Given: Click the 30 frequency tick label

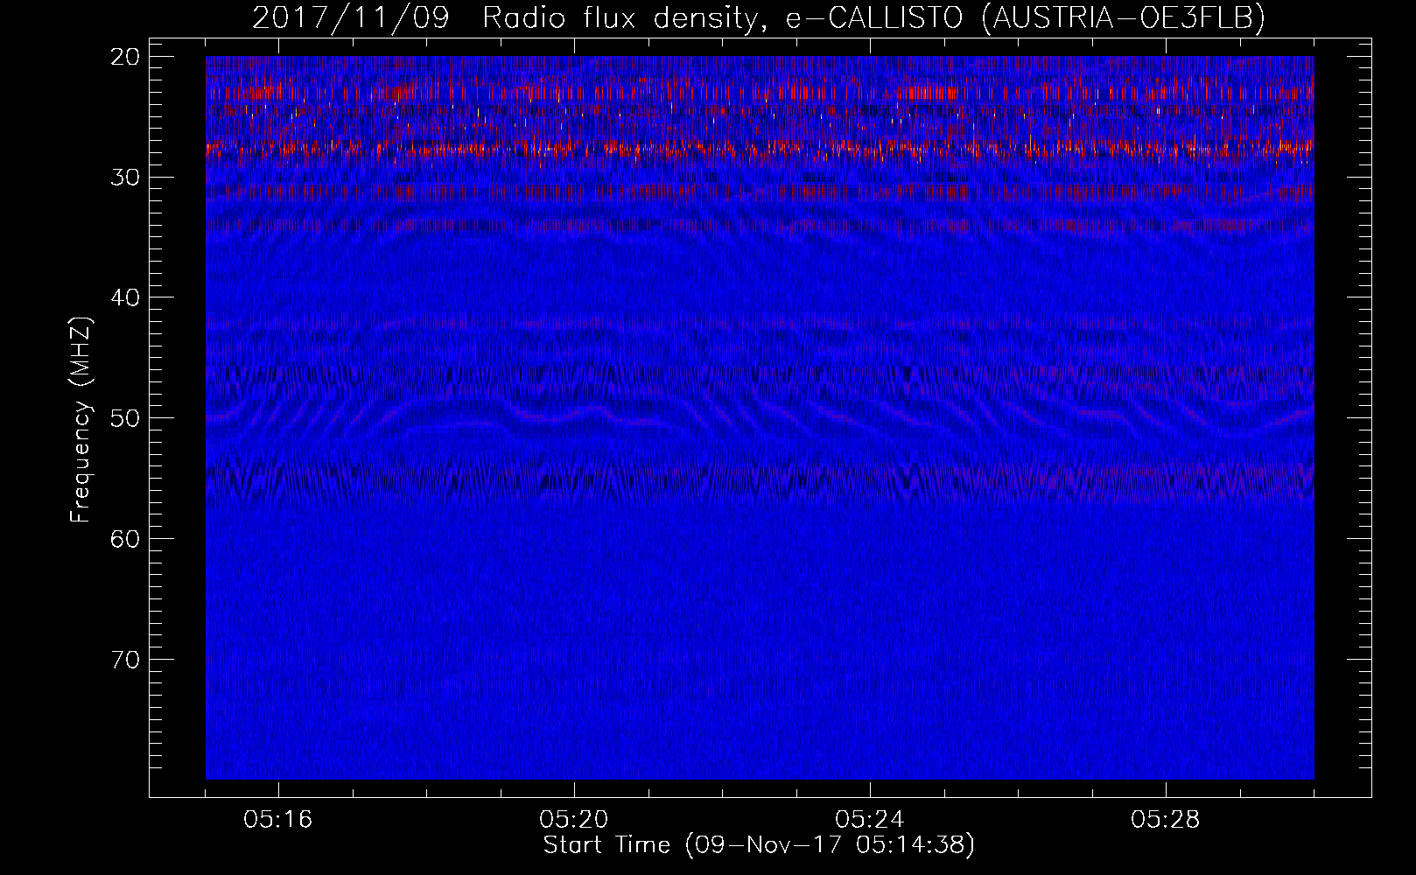Looking at the screenshot, I should [127, 178].
